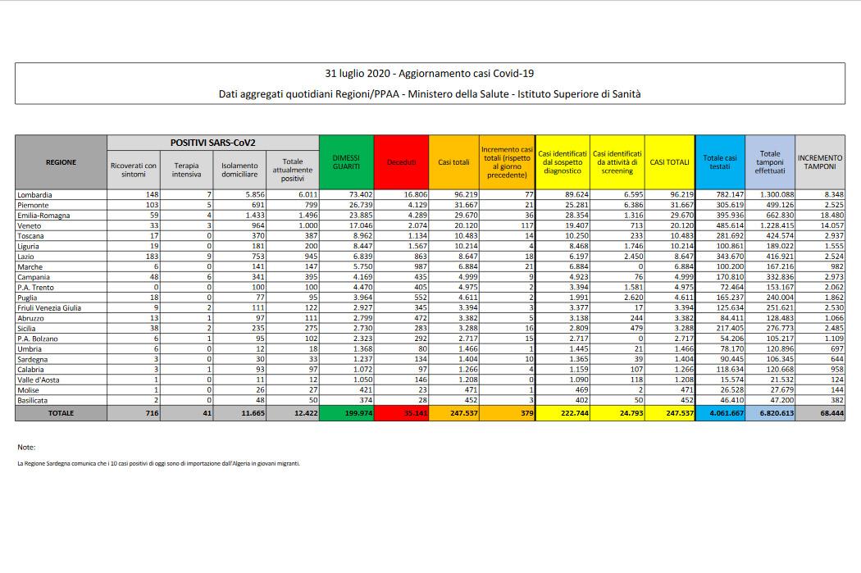Select the Campania row label
Viewport: 861px width, 573px height.
click(x=34, y=277)
